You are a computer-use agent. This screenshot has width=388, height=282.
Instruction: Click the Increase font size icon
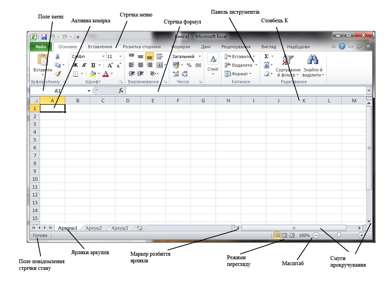tap(110, 65)
